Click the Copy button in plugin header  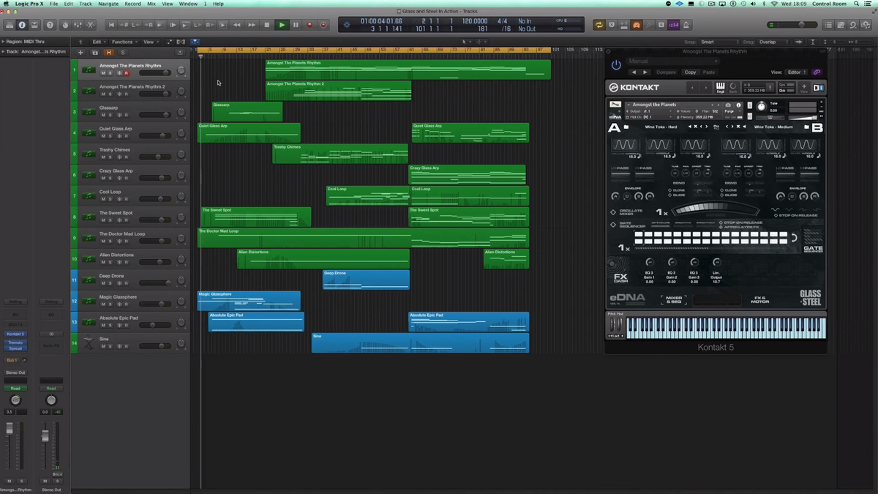point(690,72)
